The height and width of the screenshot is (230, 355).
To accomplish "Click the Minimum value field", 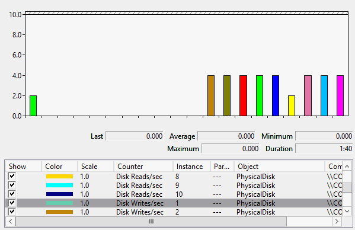I will 324,136.
